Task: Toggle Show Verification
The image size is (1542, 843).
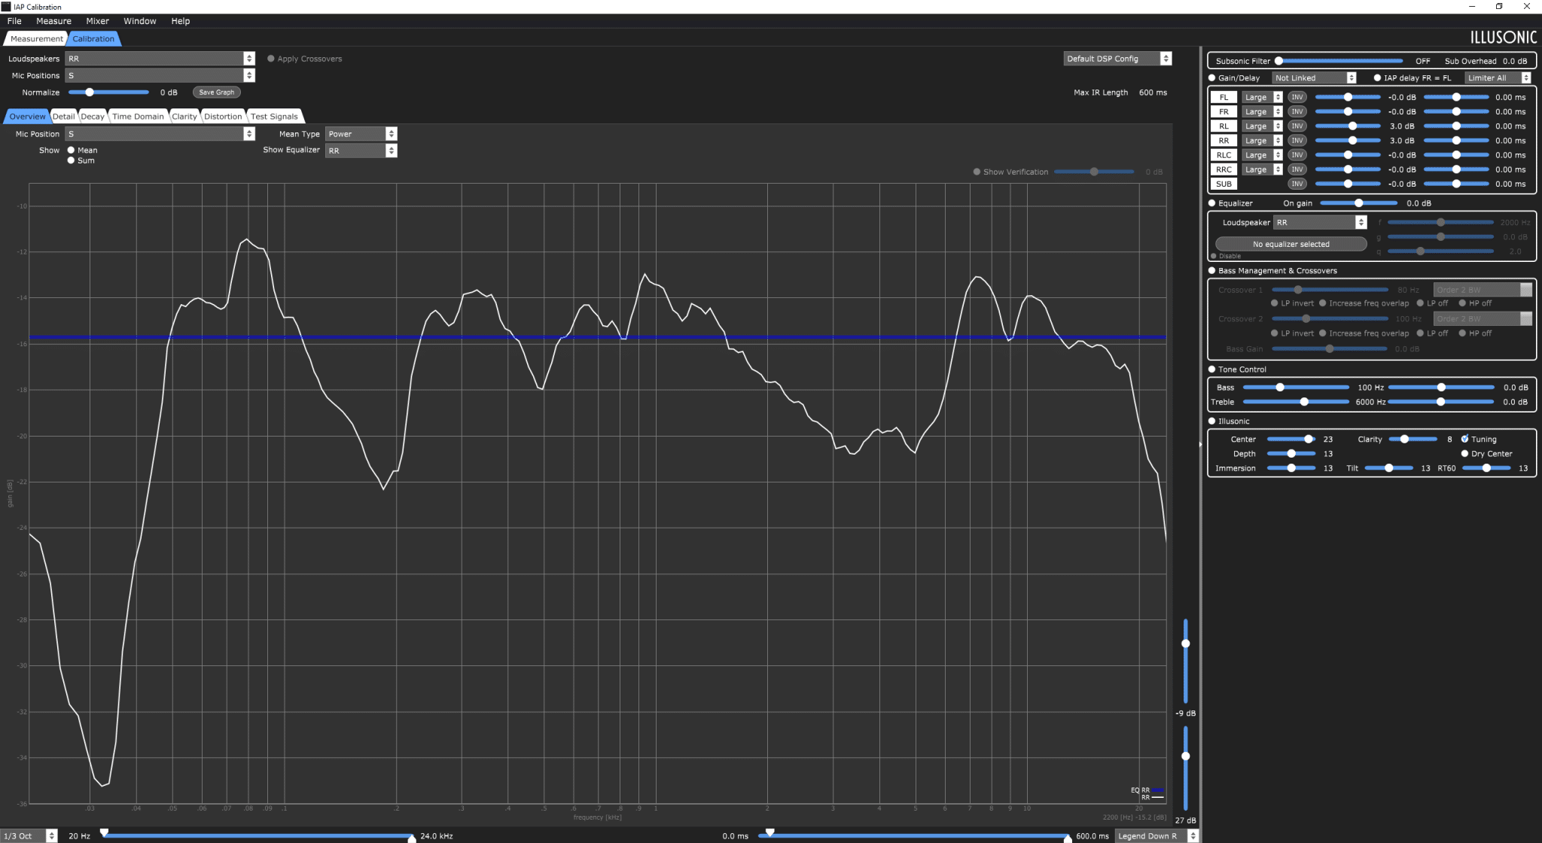Action: click(x=977, y=172)
